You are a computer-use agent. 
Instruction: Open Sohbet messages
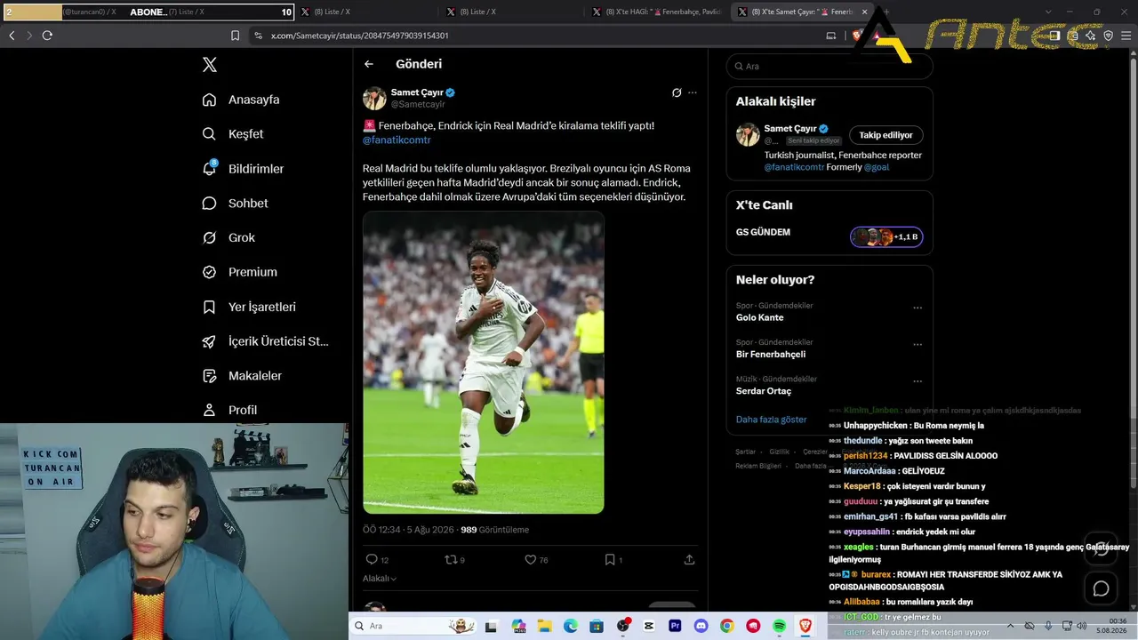[x=235, y=204]
